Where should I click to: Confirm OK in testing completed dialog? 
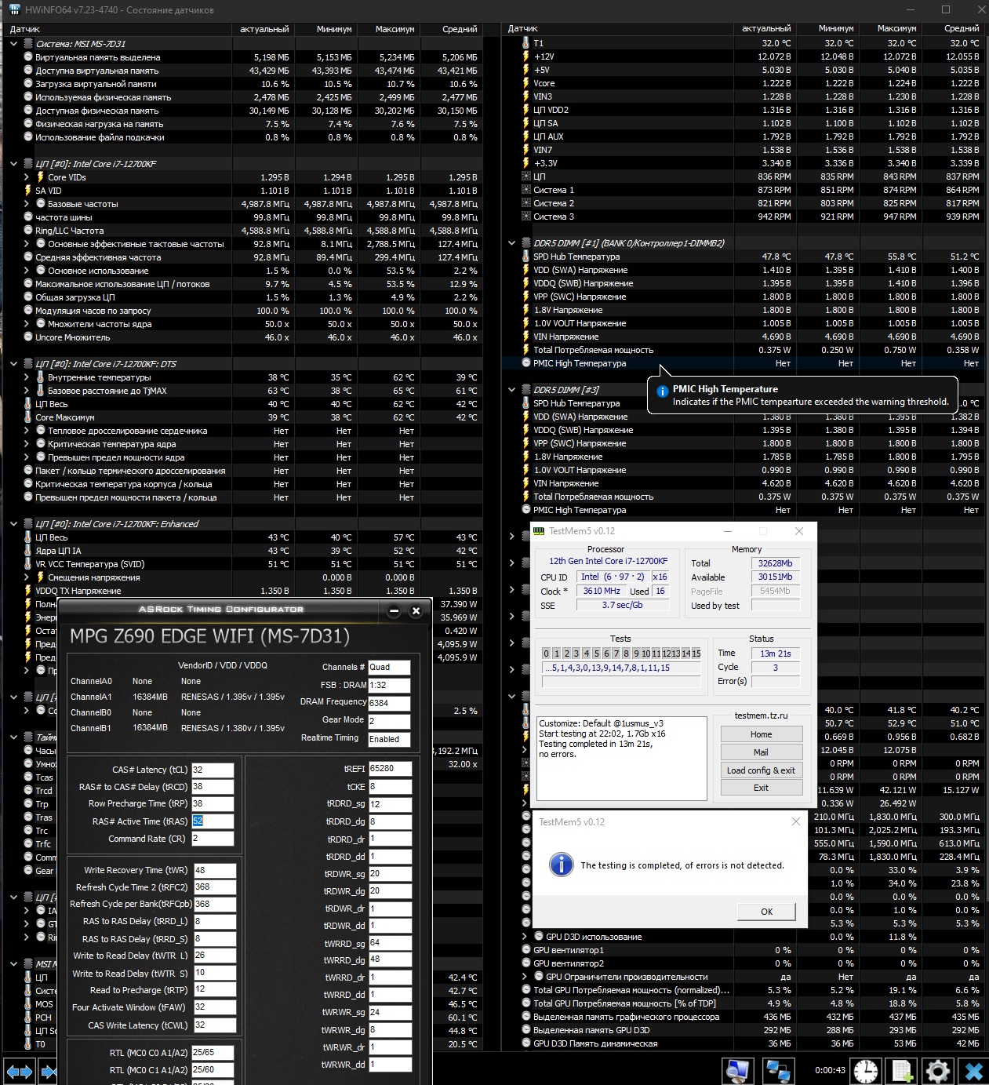pyautogui.click(x=766, y=912)
